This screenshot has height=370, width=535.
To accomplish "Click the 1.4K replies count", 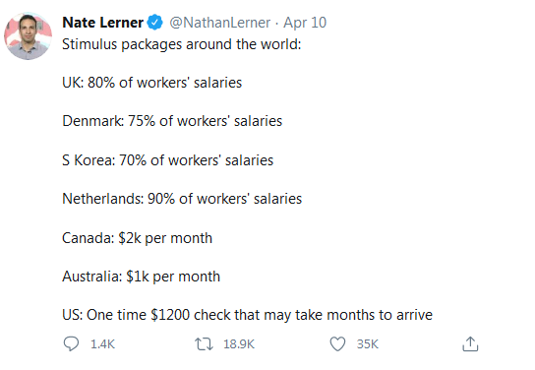I will [102, 344].
